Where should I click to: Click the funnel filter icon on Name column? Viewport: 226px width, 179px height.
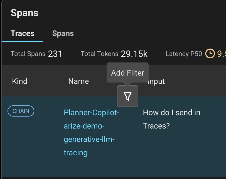(127, 96)
